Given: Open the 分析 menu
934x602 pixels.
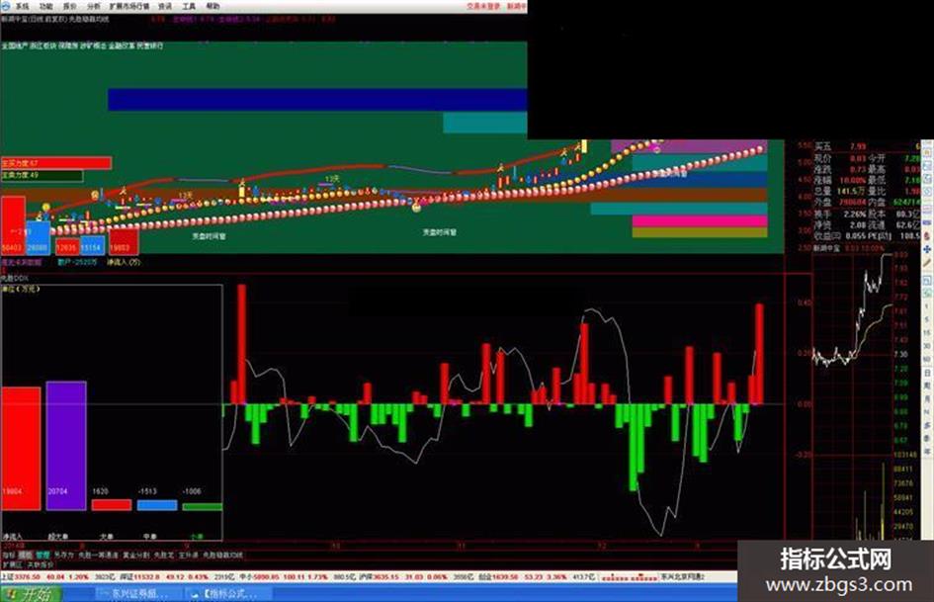Looking at the screenshot, I should pos(94,6).
